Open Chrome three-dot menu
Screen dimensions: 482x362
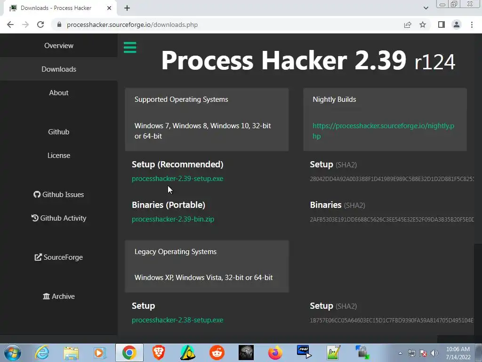coord(472,25)
